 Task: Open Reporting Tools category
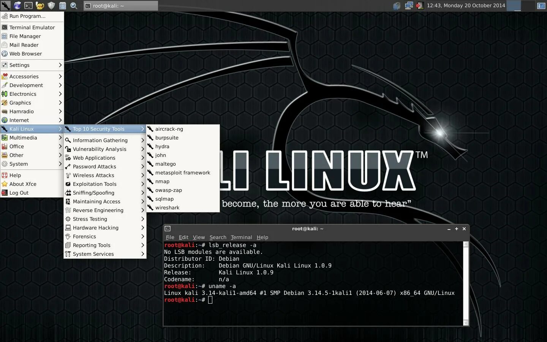point(105,245)
